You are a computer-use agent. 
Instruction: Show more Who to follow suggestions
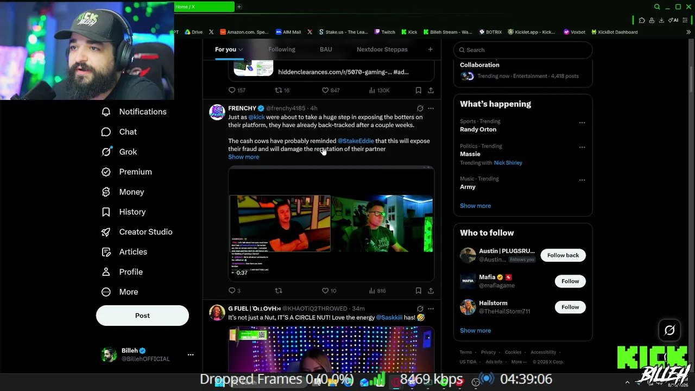click(x=475, y=331)
